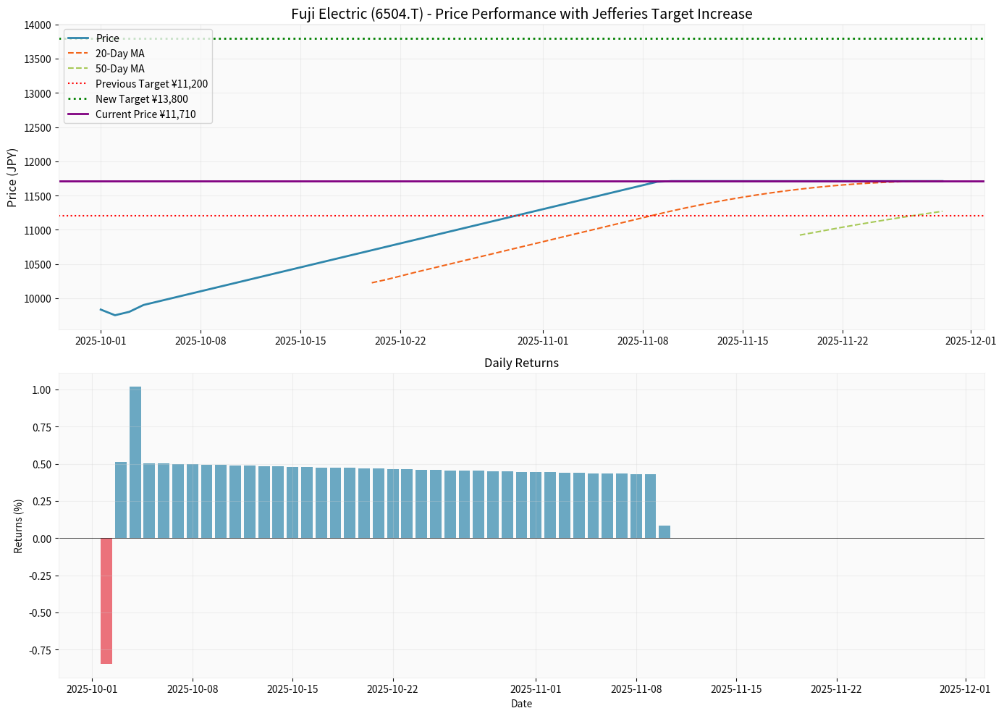This screenshot has width=1004, height=716.
Task: Select the Current Price ¥11,710 legend entry
Action: (x=145, y=114)
